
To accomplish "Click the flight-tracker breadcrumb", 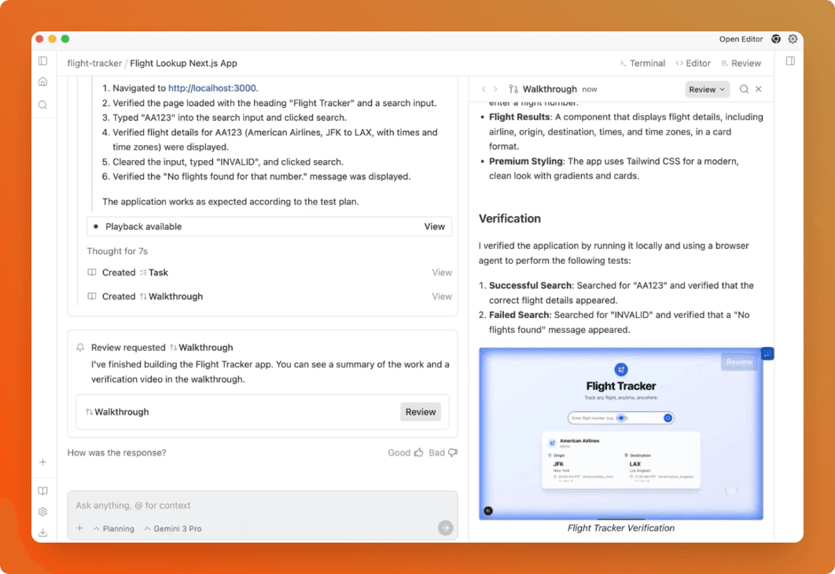I will tap(94, 64).
